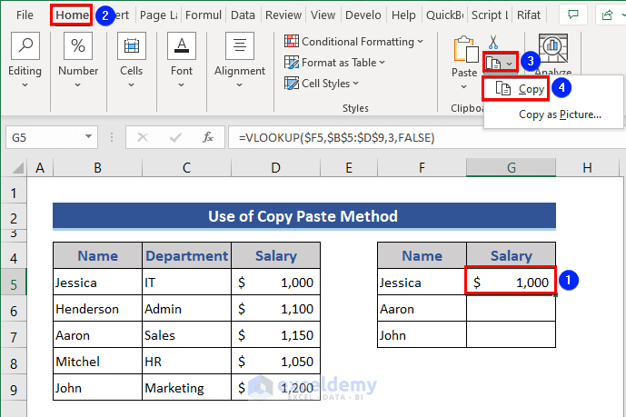Viewport: 626px width, 417px height.
Task: Click the Conditional Formatting icon
Action: [x=292, y=41]
